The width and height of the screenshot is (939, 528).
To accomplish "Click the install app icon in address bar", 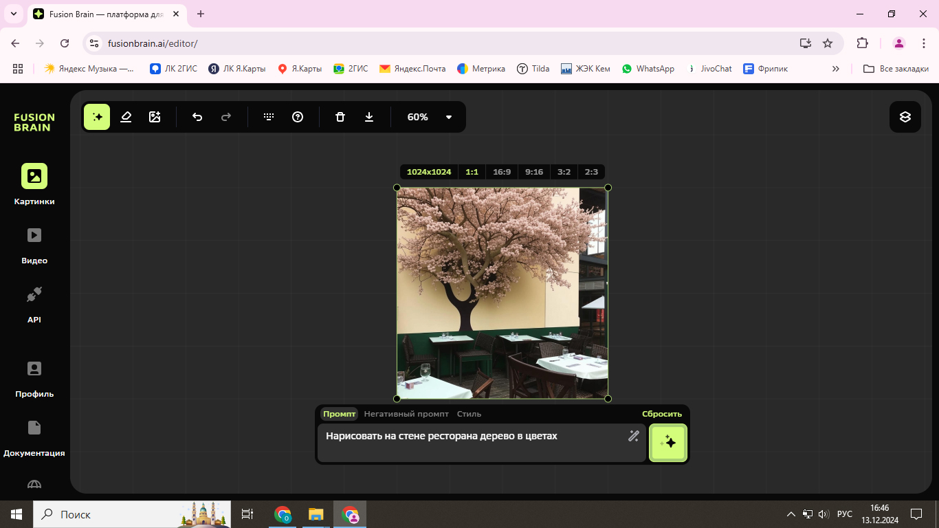I will [806, 43].
